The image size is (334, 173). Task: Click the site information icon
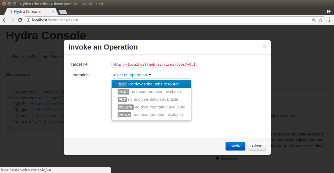pyautogui.click(x=28, y=20)
